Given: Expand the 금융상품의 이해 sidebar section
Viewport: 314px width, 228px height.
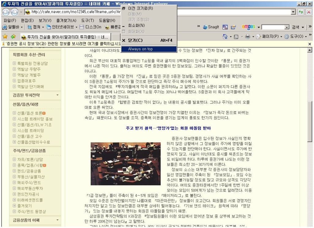Looking at the screenshot, I should point(57,220).
